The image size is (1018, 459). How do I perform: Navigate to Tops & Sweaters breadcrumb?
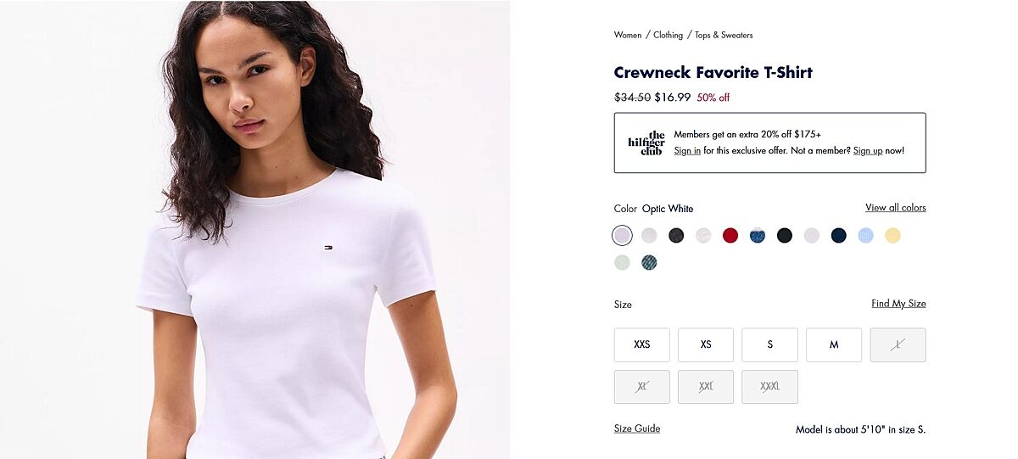[724, 35]
